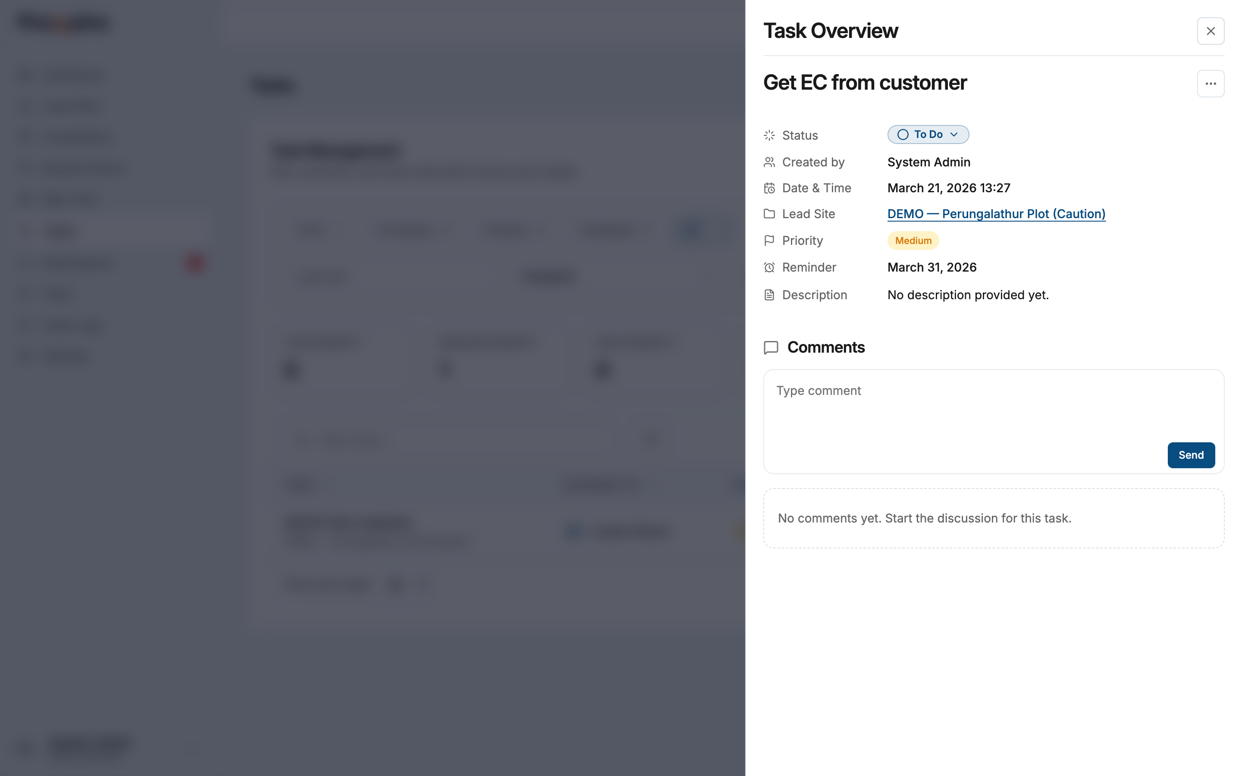Screen dimensions: 1242x776
Task: Click the Reminder alarm clock icon
Action: click(769, 267)
